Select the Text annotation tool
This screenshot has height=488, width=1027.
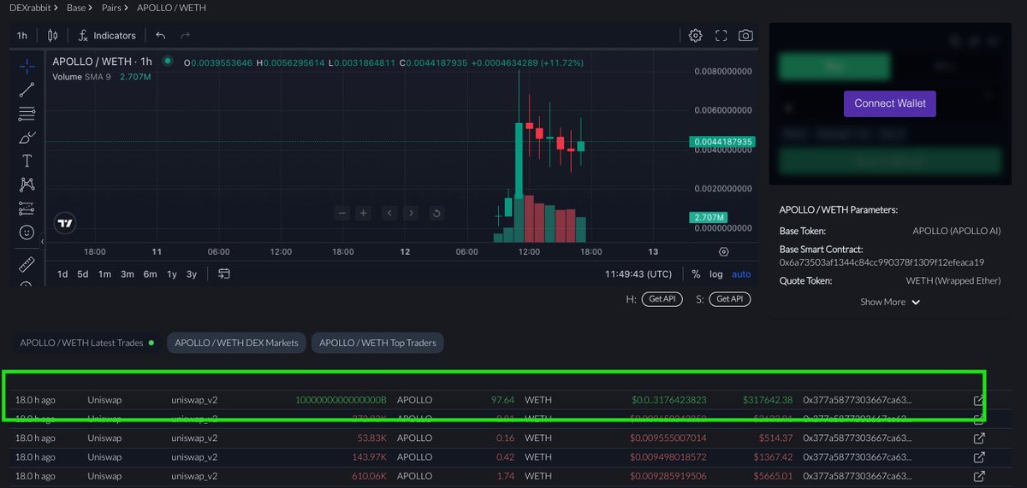(x=27, y=161)
